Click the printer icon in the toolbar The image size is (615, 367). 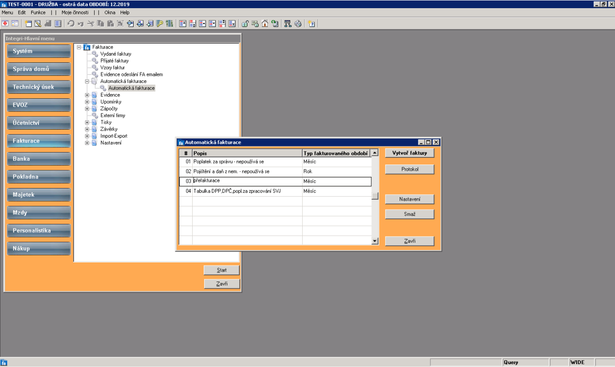[298, 23]
